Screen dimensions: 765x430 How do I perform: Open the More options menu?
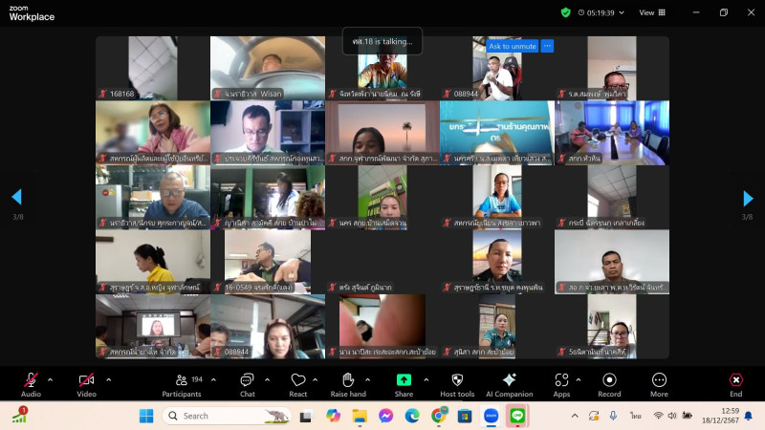(x=659, y=384)
